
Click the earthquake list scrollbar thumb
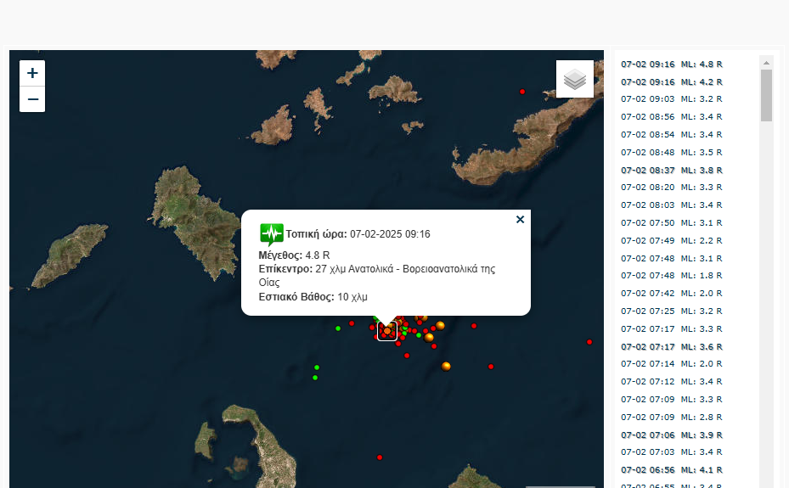766,95
